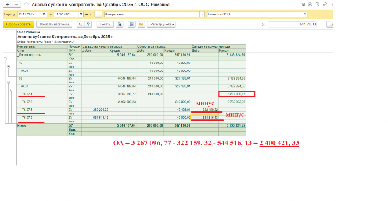Image resolution: width=388 pixels, height=201 pixels.
Task: Click Показать настройки button
Action: click(54, 24)
